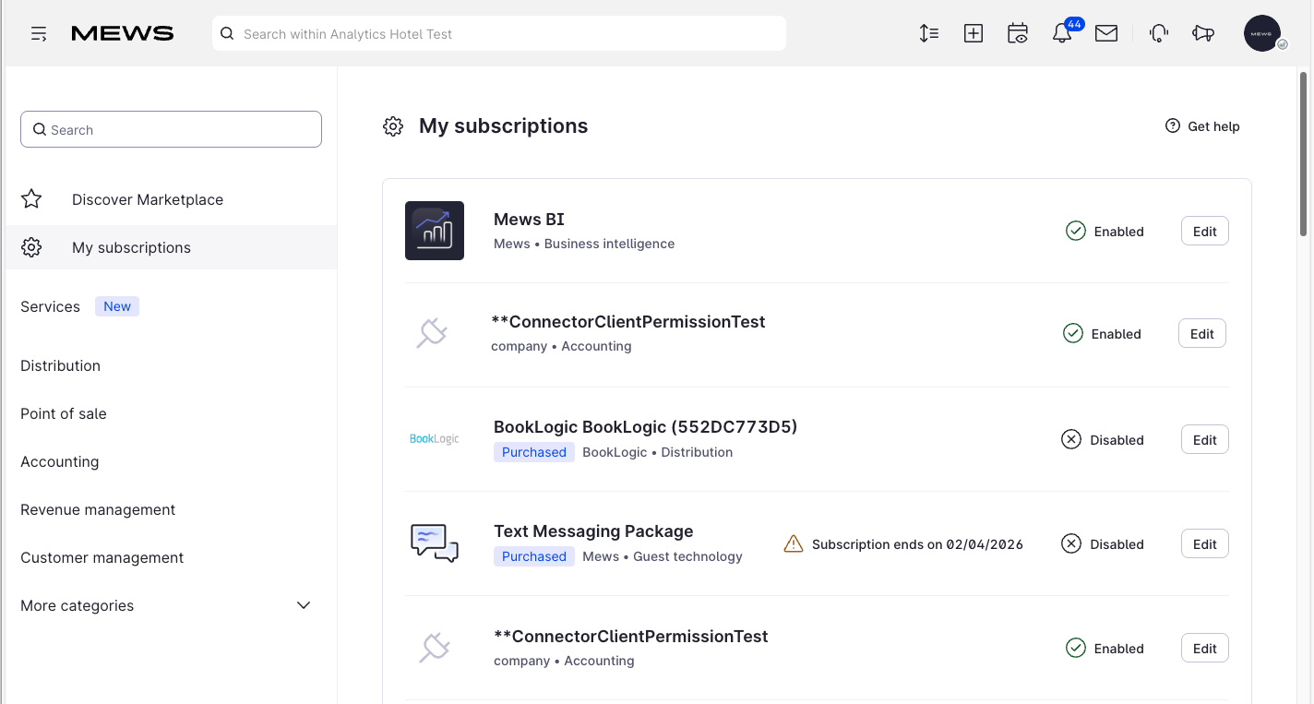Toggle the main navigation menu icon

click(x=39, y=34)
